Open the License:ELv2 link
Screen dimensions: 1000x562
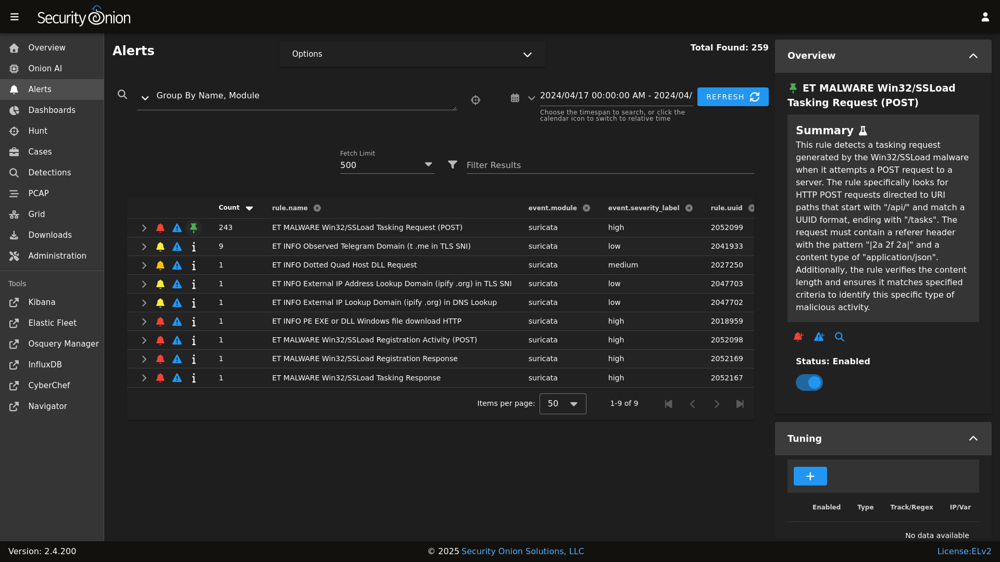[965, 551]
